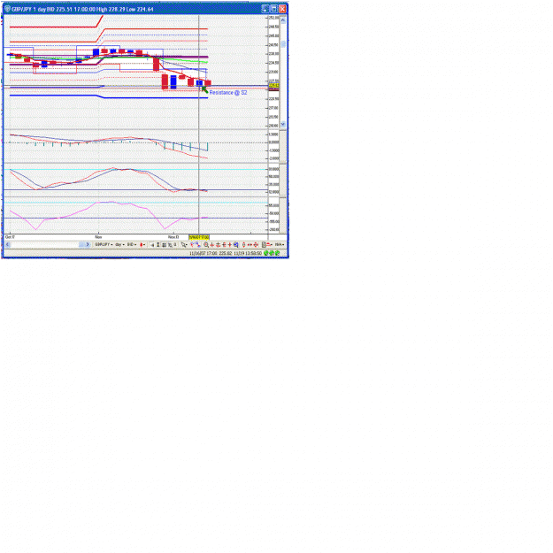Click the chart window title bar icon

point(7,9)
